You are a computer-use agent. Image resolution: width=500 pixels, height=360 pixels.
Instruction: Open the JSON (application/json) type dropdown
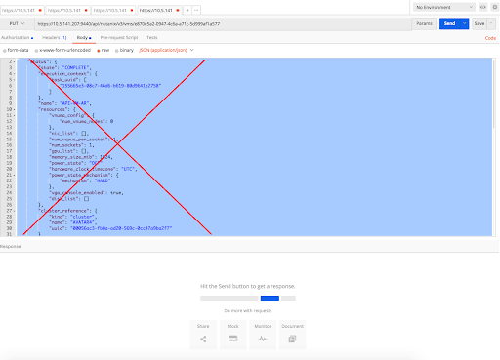(166, 50)
